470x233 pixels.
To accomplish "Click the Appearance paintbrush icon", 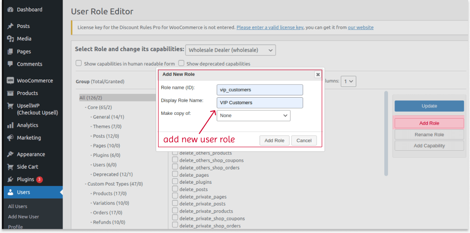I will (10, 154).
